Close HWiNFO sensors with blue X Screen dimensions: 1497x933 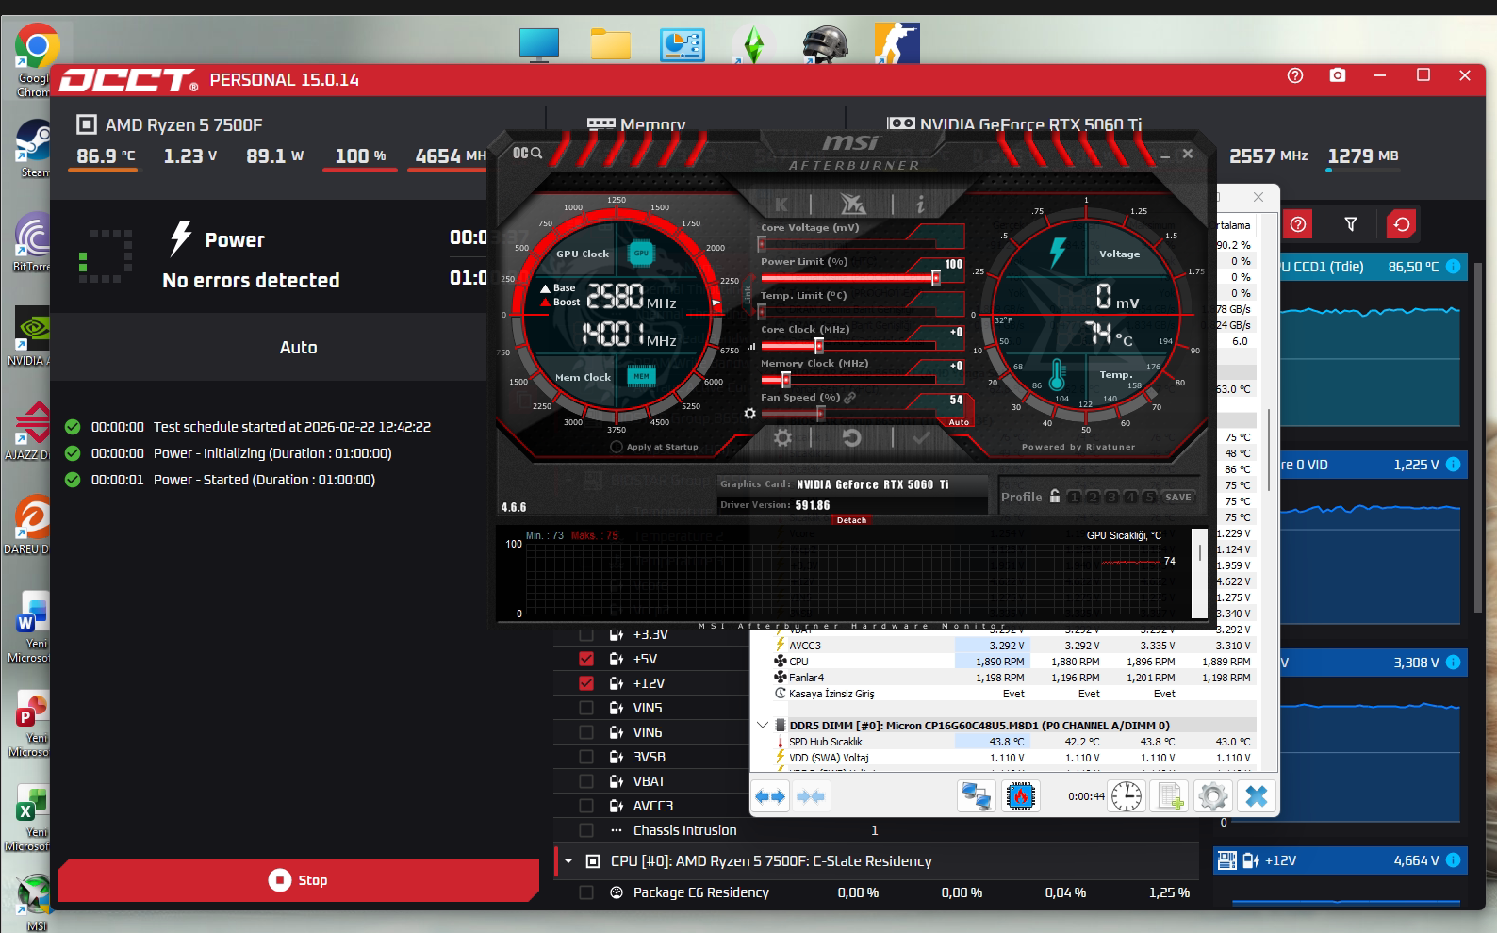[x=1256, y=796]
